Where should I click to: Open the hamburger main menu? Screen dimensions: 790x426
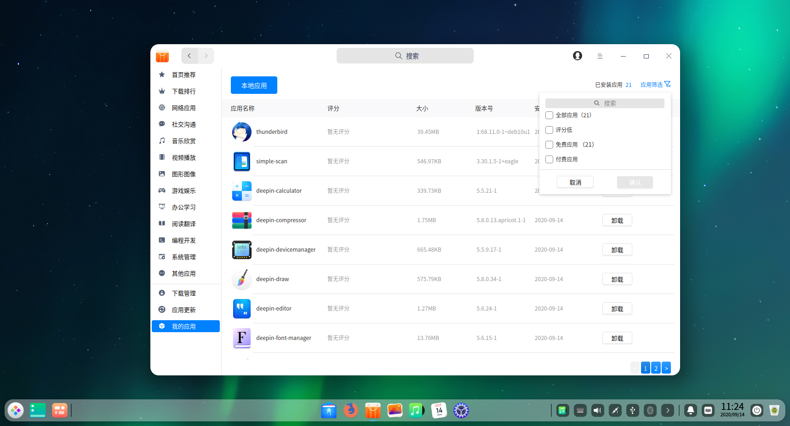600,56
